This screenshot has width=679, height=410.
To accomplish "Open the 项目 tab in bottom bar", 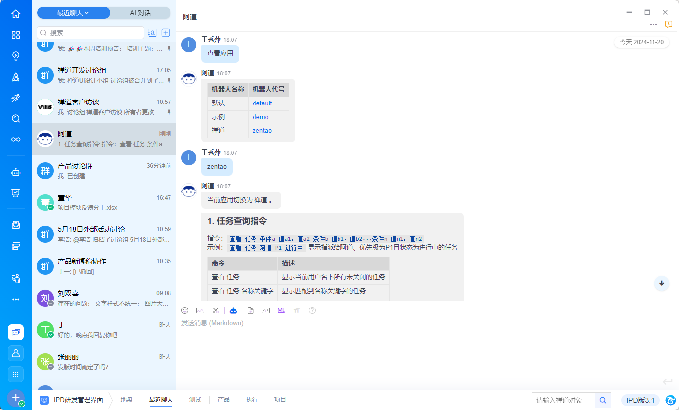I will pos(280,400).
